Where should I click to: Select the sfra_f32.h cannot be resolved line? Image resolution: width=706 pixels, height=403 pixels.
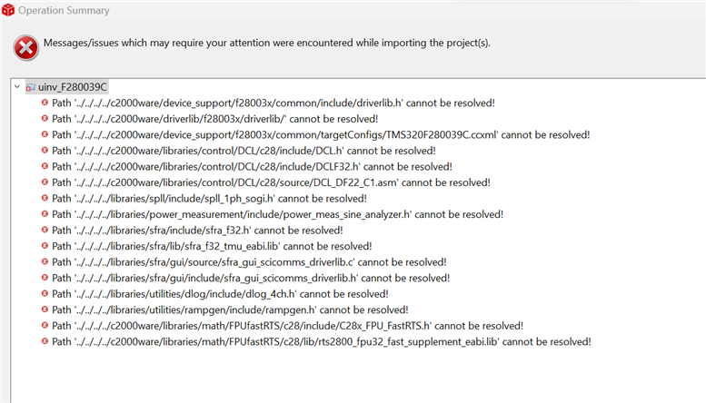click(x=197, y=231)
